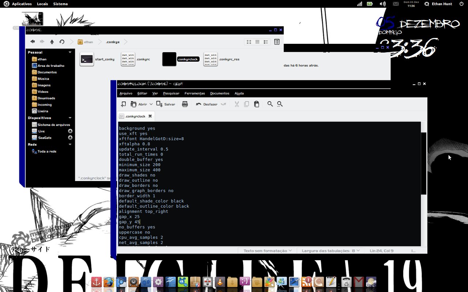Open the Arquivo menu in gedit
Image resolution: width=468 pixels, height=292 pixels.
126,93
